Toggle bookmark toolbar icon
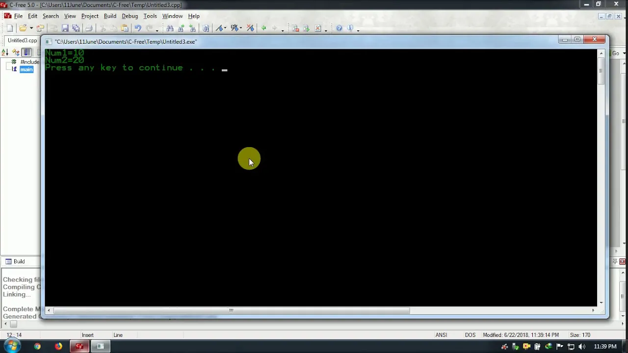The width and height of the screenshot is (628, 353). tap(219, 28)
